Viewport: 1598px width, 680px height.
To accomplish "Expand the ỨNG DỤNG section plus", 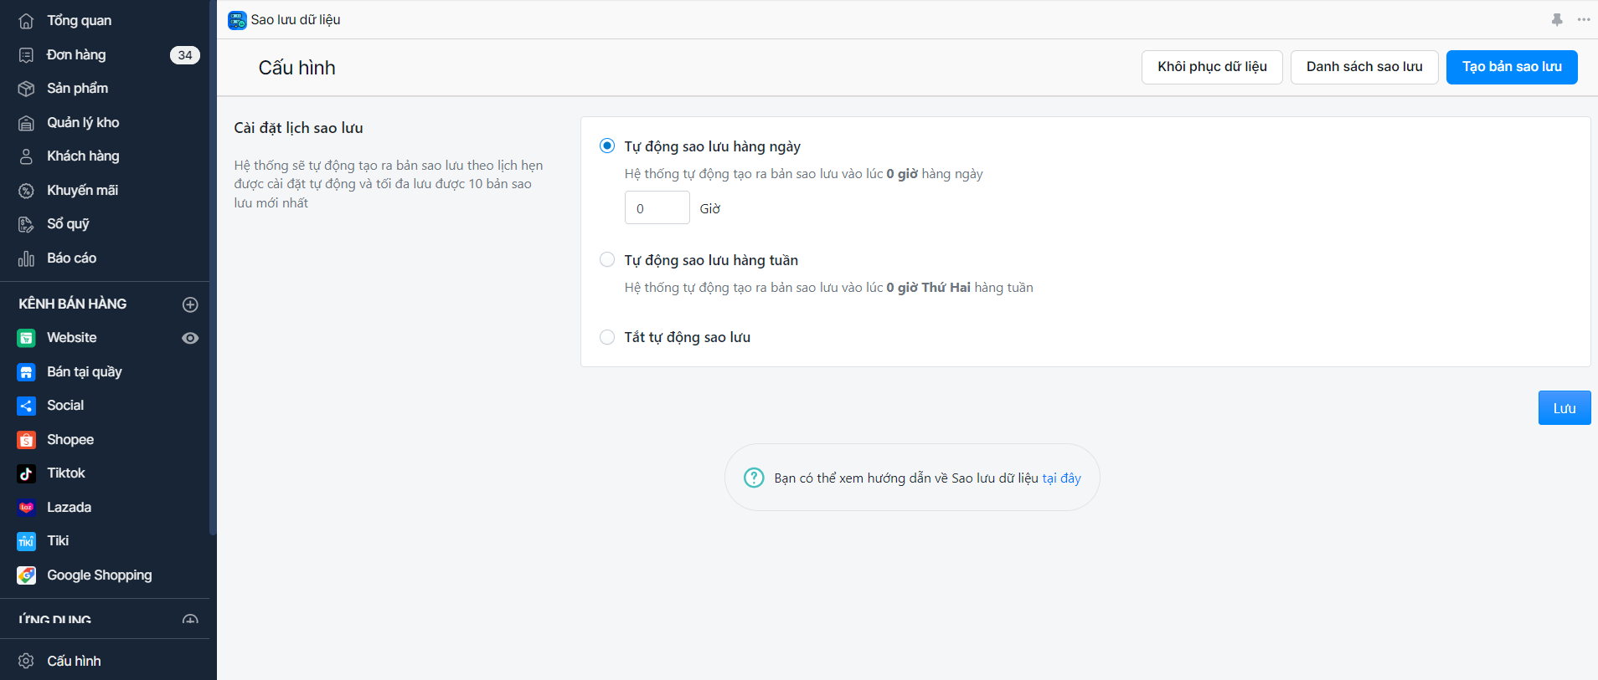I will (x=190, y=621).
